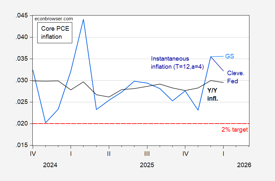This screenshot has width=275, height=181.
Task: Select the Cleve. Fed label
Action: [x=235, y=77]
